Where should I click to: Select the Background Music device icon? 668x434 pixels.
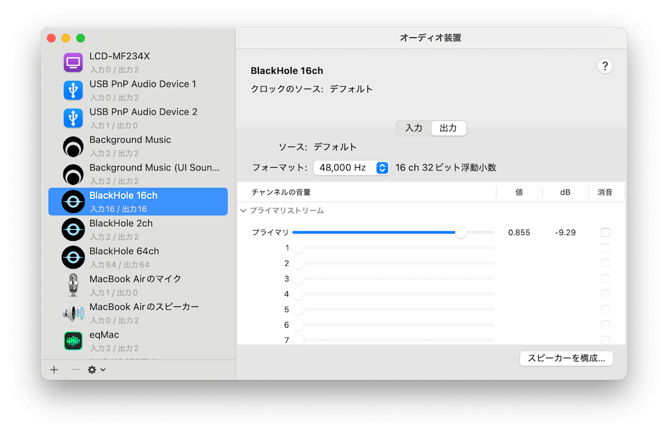(x=73, y=146)
